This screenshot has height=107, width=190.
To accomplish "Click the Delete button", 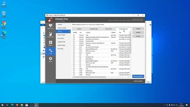I will (138, 36).
